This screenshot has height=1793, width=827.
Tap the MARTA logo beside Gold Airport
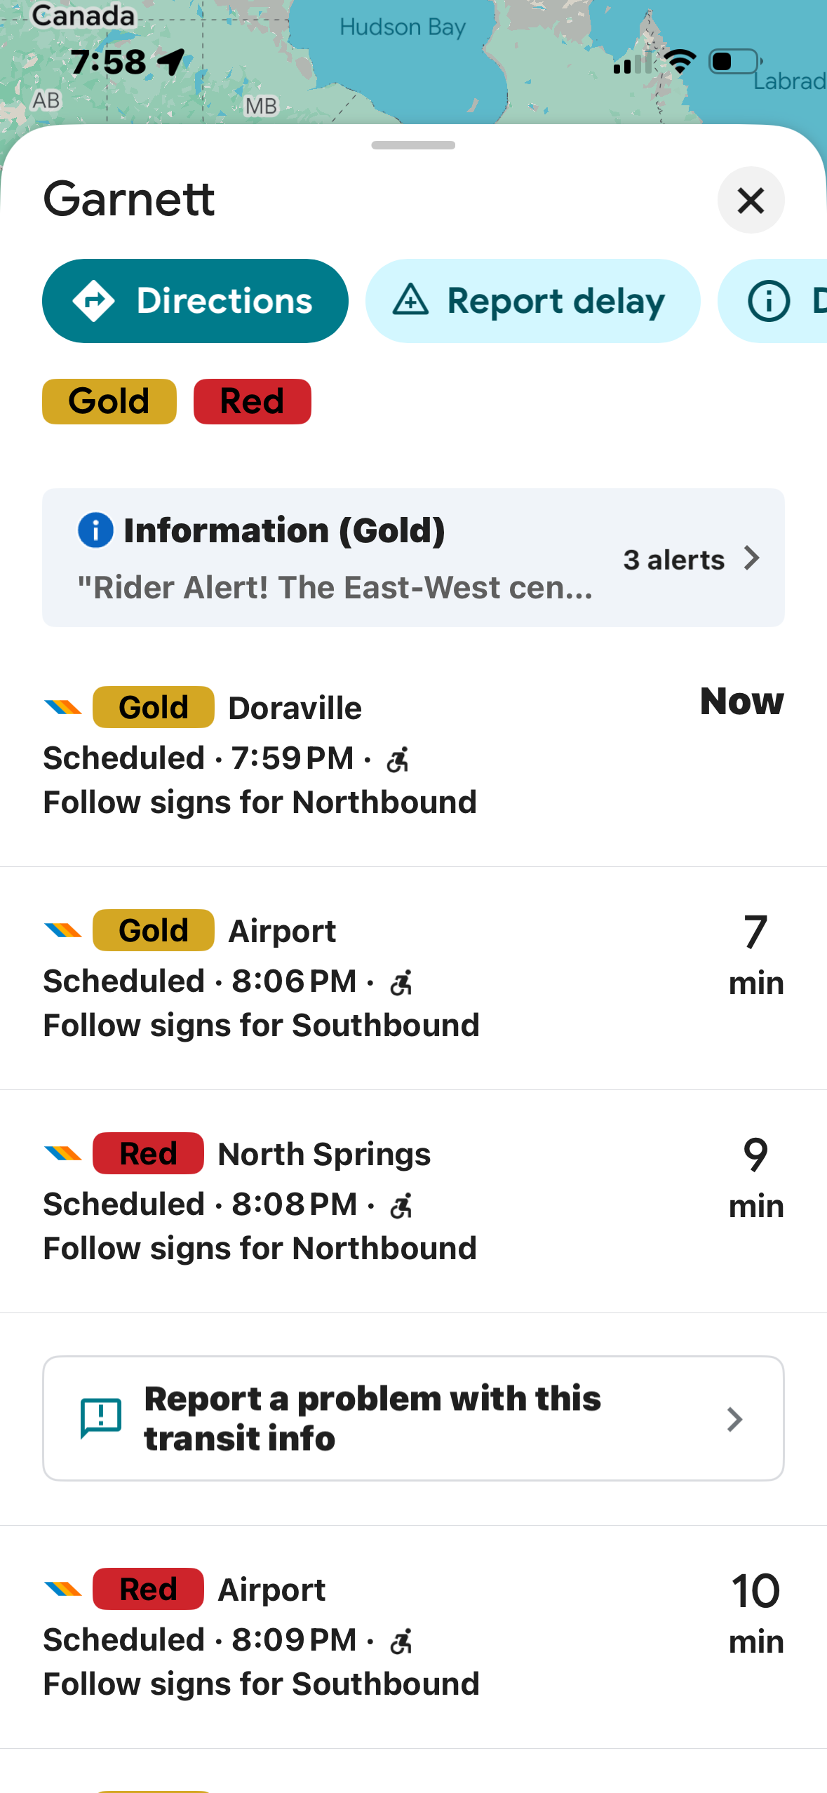pos(63,930)
